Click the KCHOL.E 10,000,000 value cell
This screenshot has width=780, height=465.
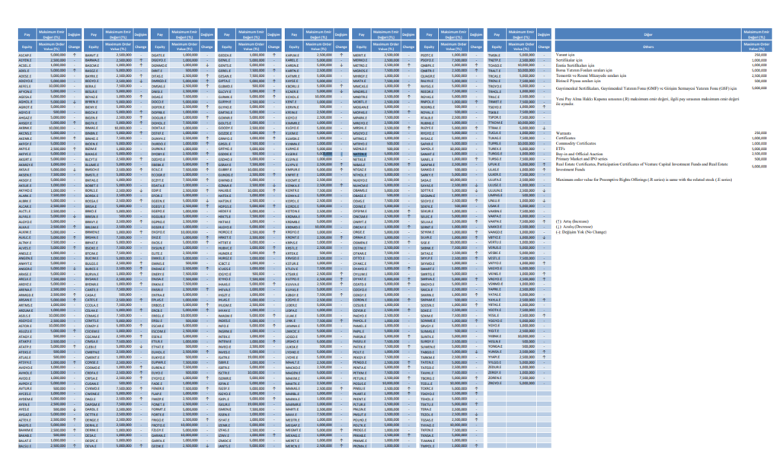click(324, 97)
